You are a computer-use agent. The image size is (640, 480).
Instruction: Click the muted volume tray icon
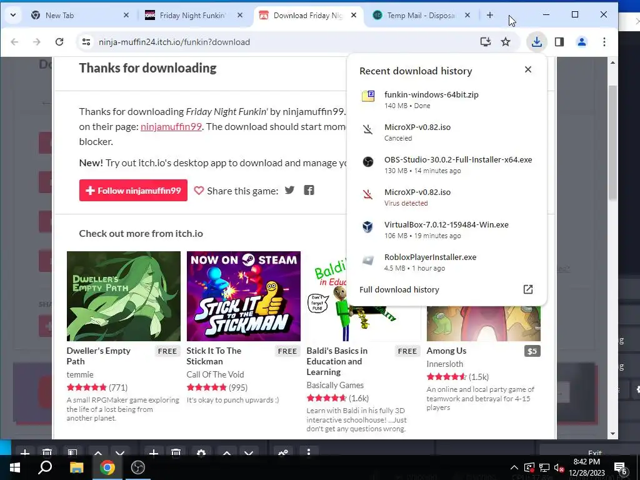coord(559,467)
